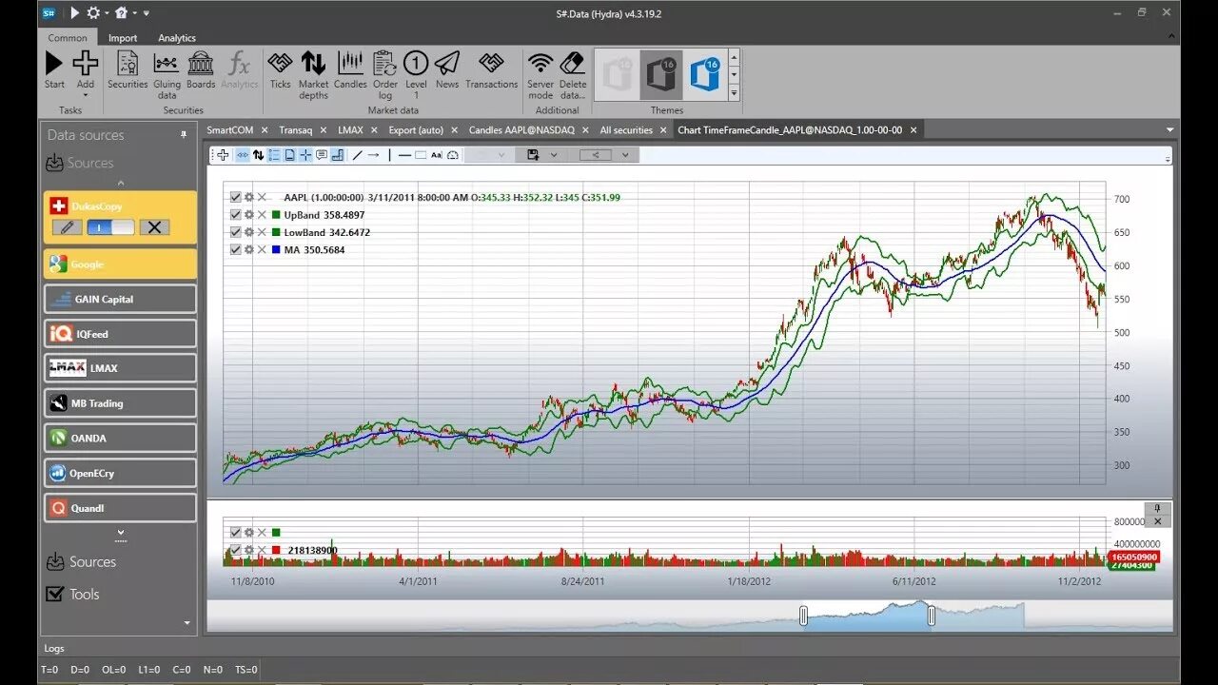Uncheck the UpBand indicator checkbox
Image resolution: width=1218 pixels, height=685 pixels.
pos(235,215)
